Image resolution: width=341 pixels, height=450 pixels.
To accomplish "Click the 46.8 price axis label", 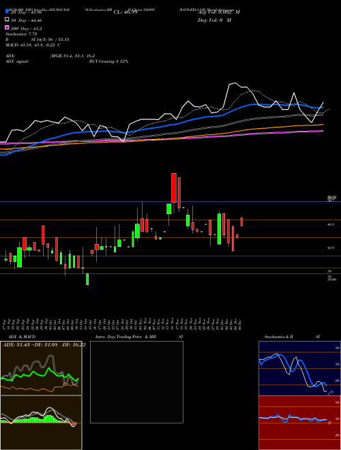I will pyautogui.click(x=330, y=224).
